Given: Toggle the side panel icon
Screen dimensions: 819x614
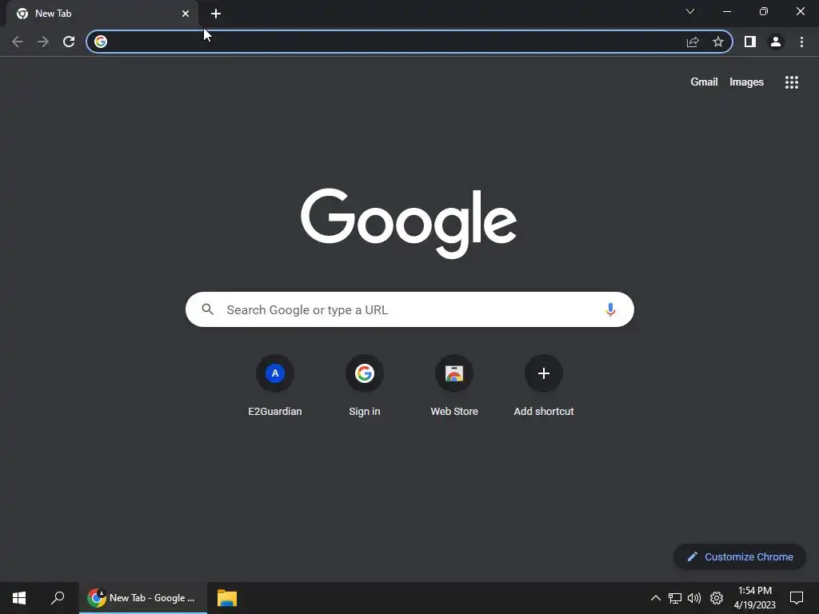Looking at the screenshot, I should [x=750, y=42].
